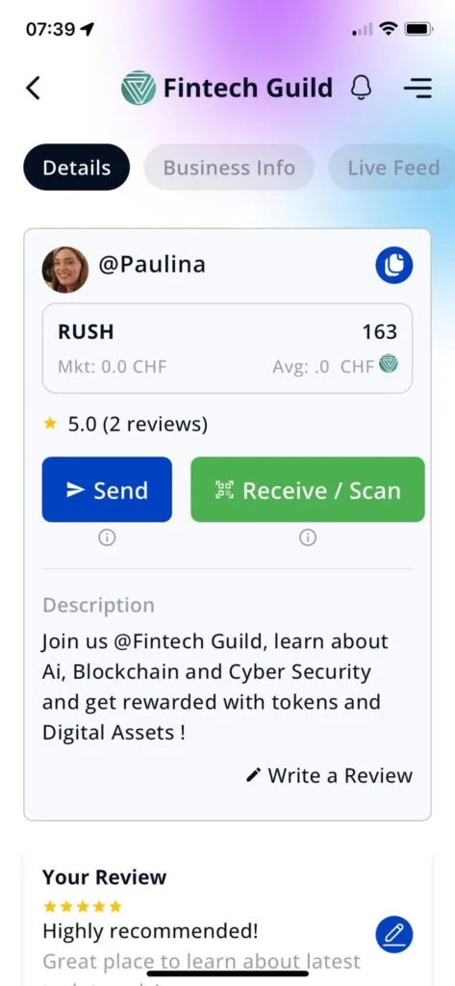Screen dimensions: 455x986
Task: Tap the small token logo next to Avg CHF
Action: point(389,363)
